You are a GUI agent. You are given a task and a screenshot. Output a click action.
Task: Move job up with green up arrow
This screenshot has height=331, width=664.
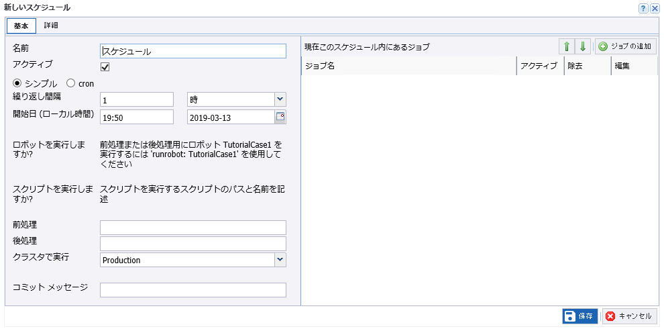tap(567, 46)
